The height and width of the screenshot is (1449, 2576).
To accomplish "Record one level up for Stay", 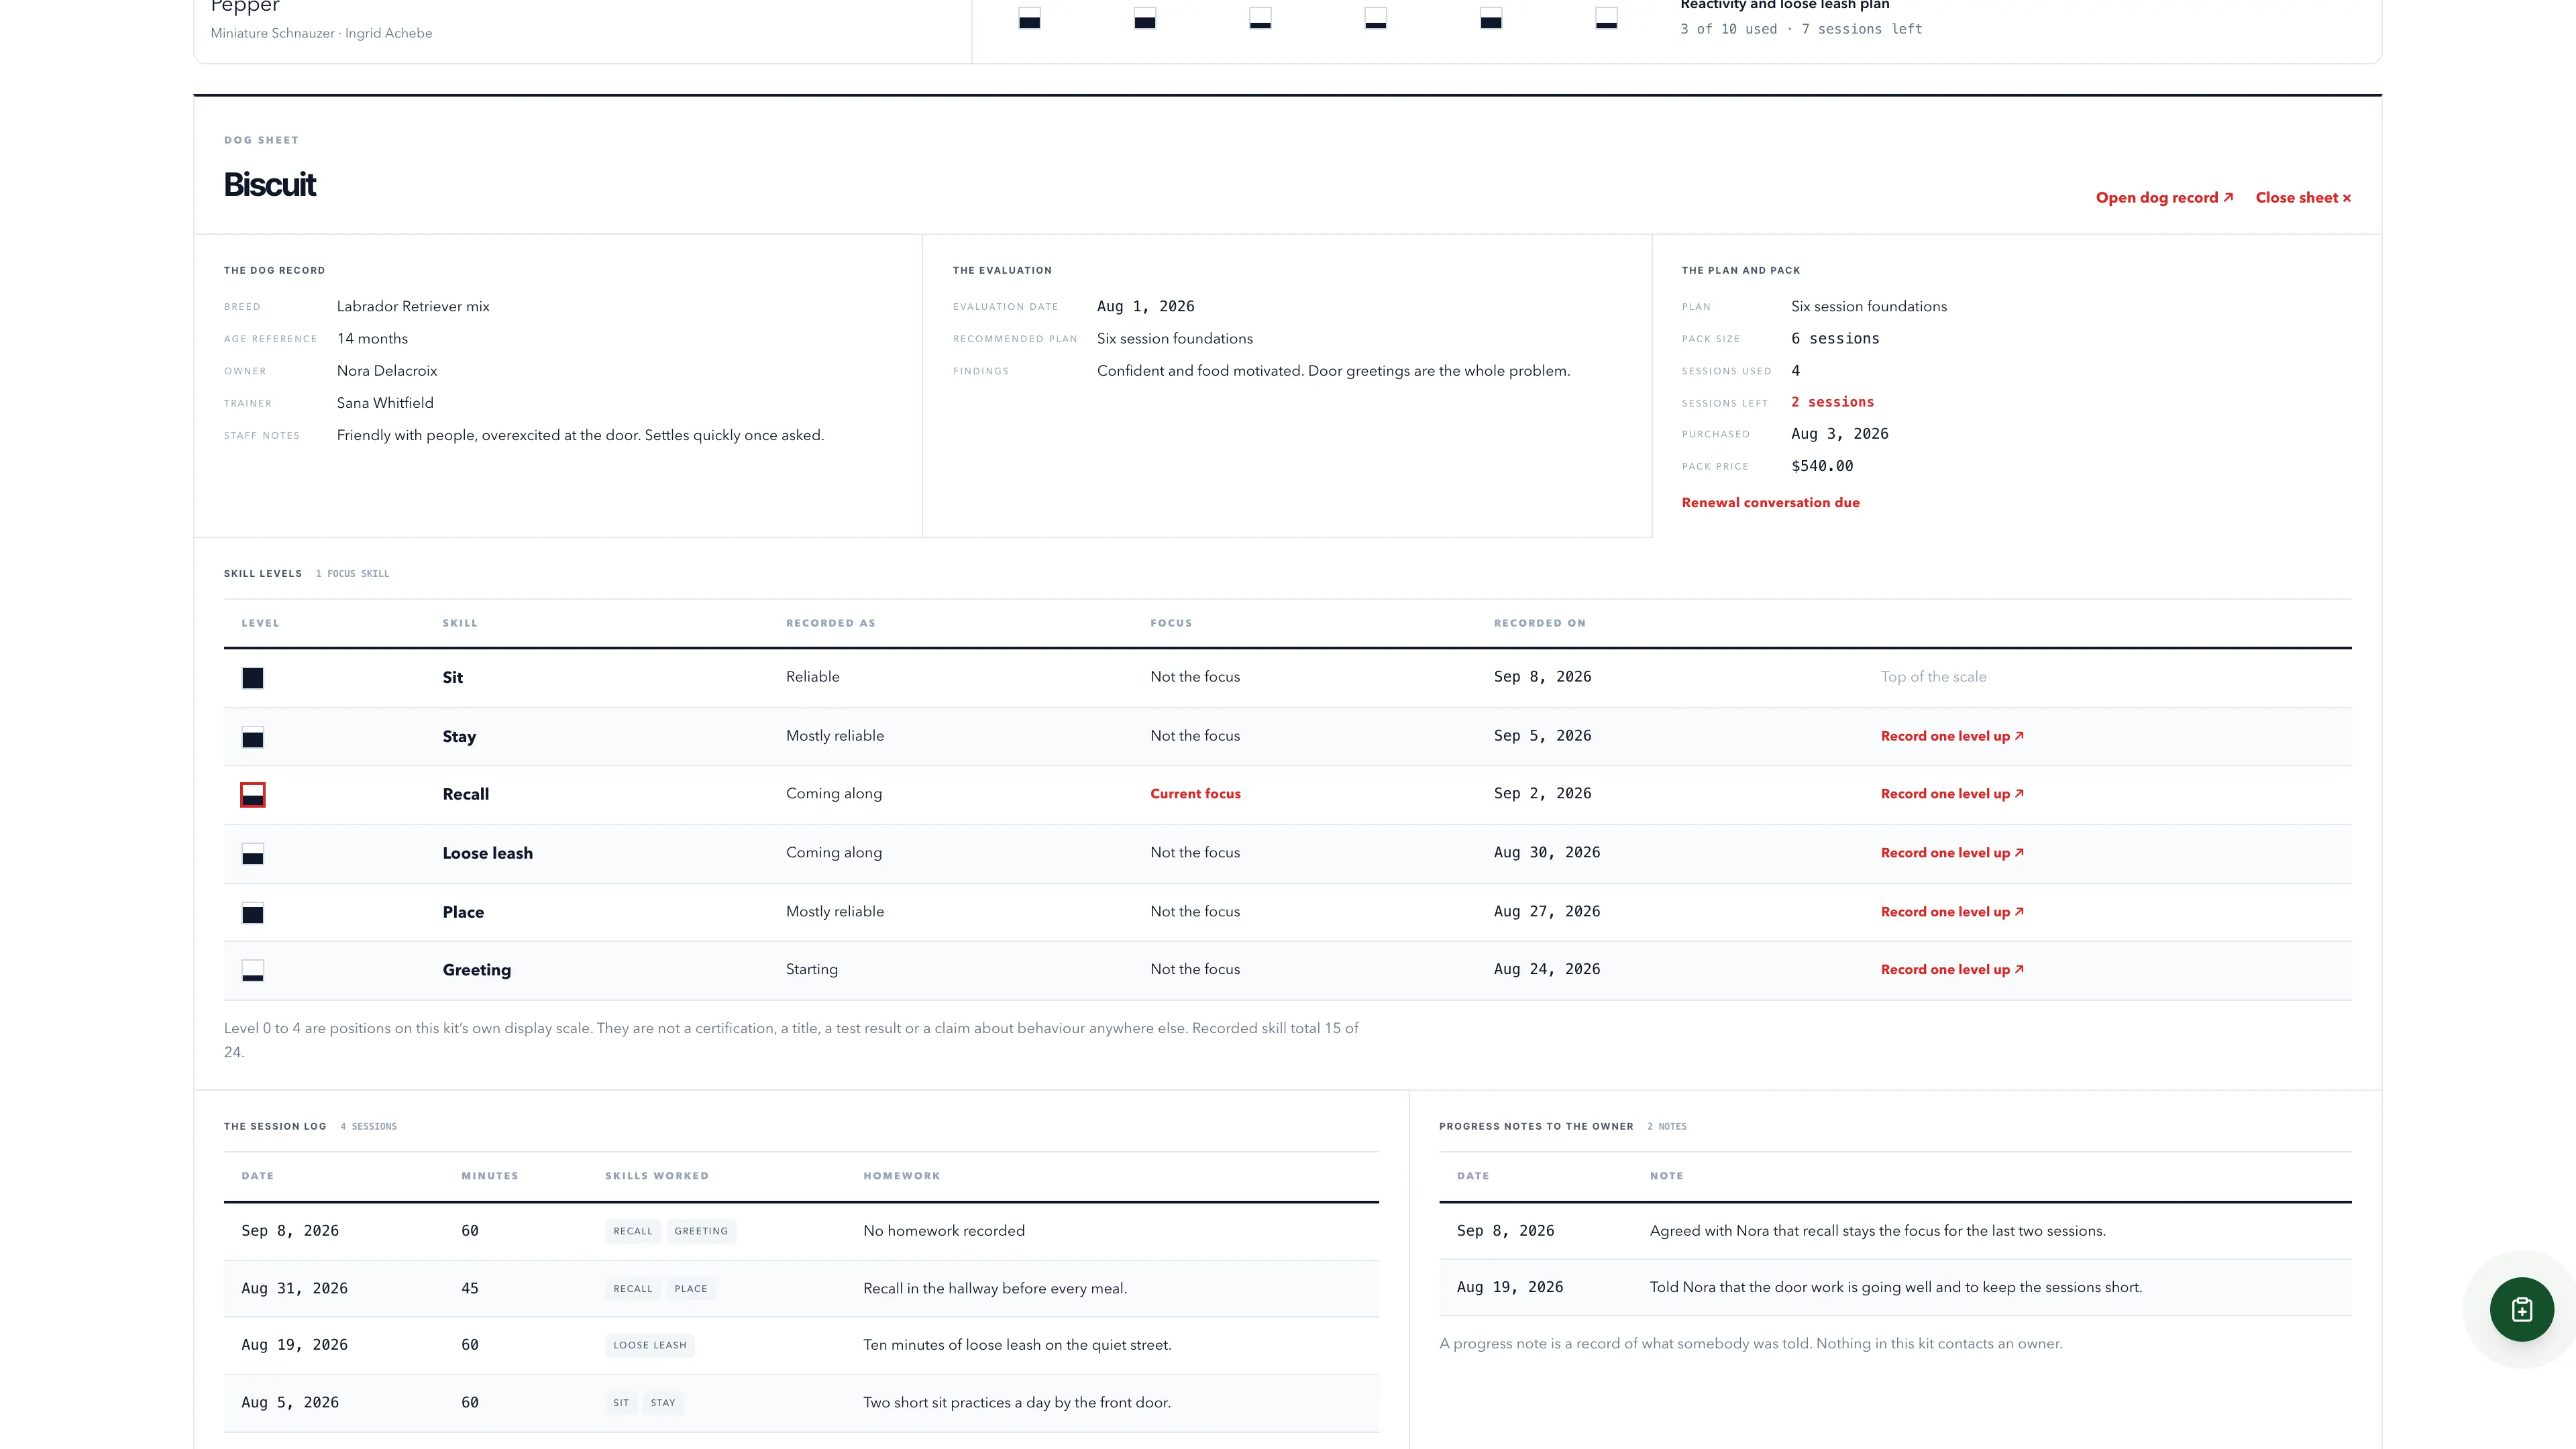I will 1952,736.
